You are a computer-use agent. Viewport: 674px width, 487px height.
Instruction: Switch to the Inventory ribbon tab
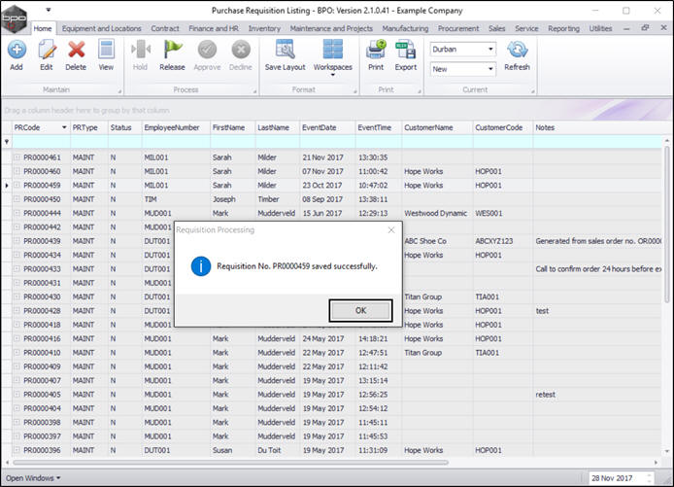click(x=264, y=29)
